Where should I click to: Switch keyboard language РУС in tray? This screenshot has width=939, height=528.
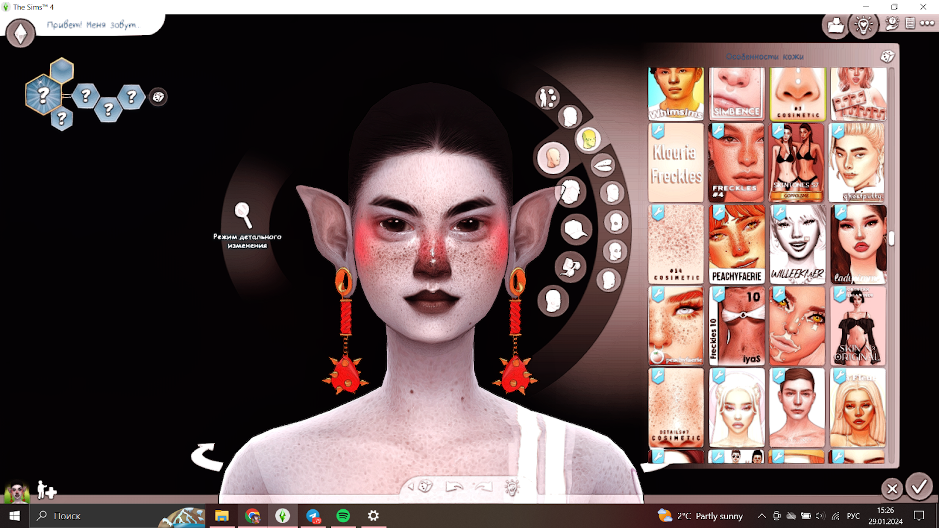coord(853,516)
